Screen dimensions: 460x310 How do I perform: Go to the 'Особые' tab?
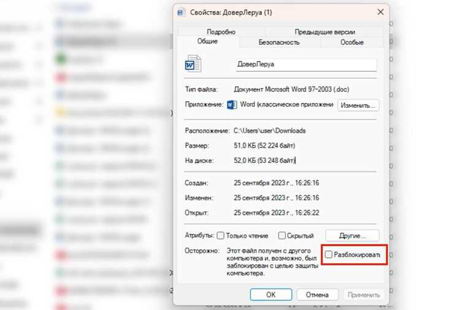352,42
